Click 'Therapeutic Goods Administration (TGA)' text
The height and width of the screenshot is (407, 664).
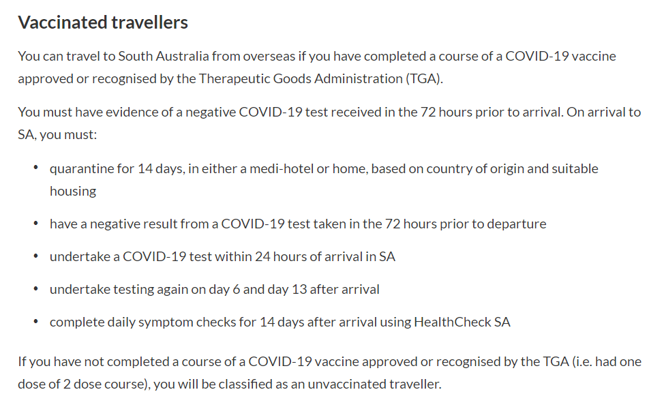click(320, 79)
